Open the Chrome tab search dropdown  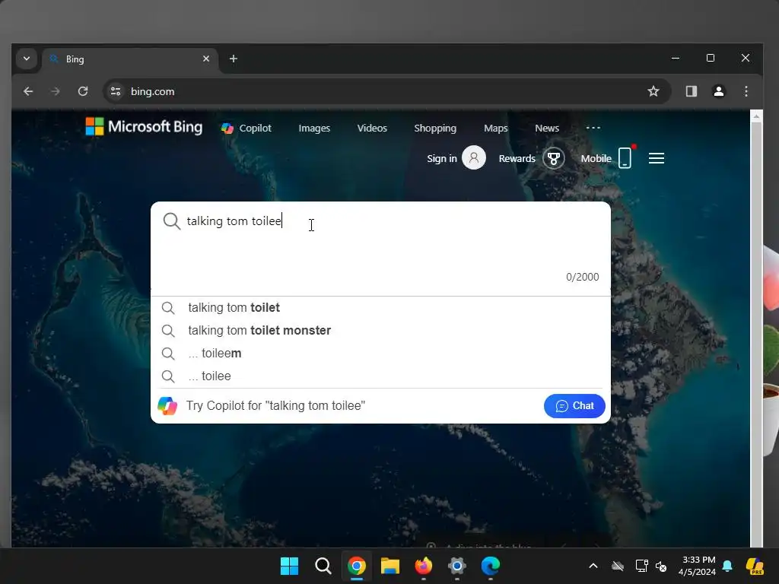pyautogui.click(x=27, y=59)
